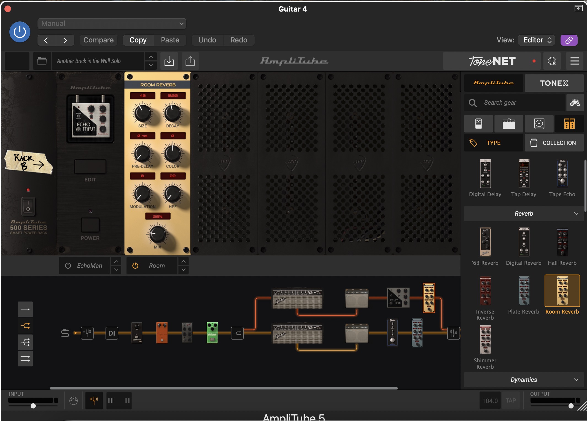
Task: Collapse the Reverb category section
Action: coord(524,214)
